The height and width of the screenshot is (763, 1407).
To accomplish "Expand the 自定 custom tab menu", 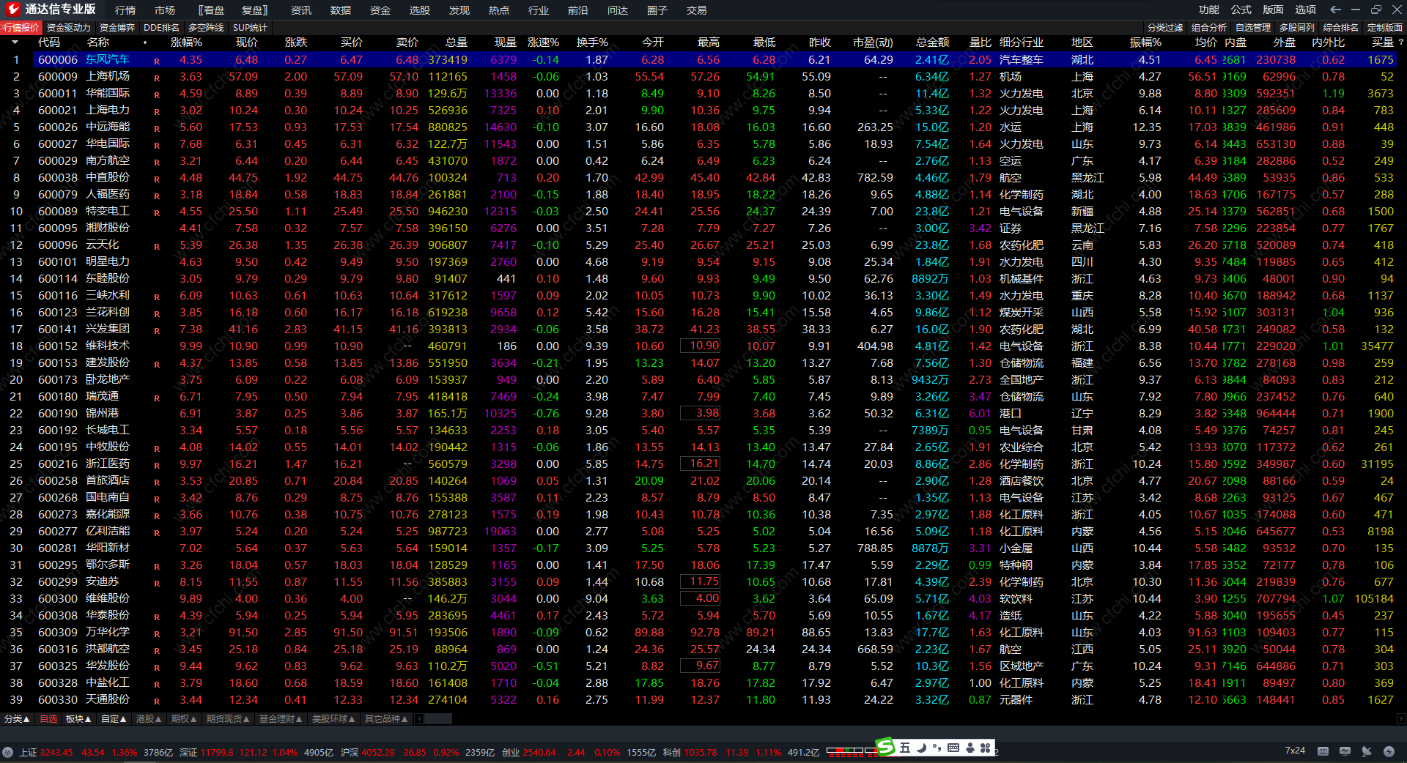I will [114, 719].
